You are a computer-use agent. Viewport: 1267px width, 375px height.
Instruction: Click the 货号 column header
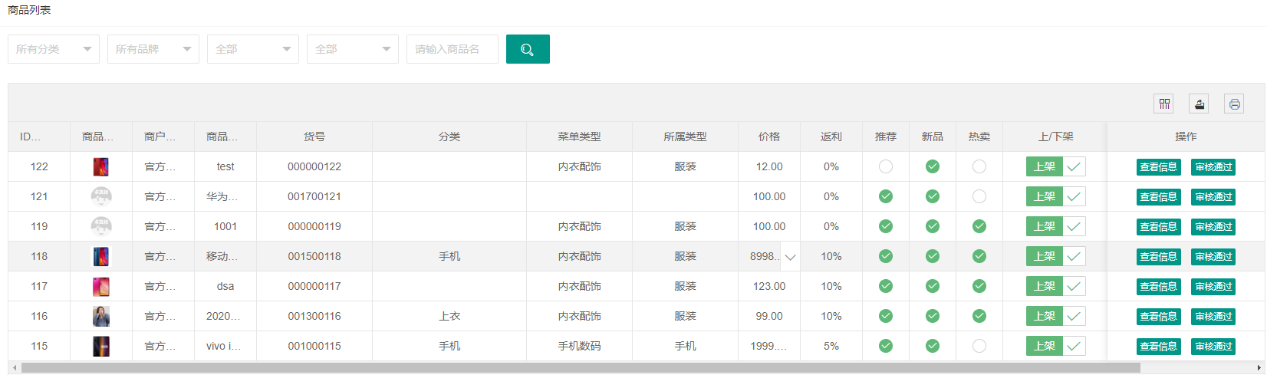click(314, 137)
